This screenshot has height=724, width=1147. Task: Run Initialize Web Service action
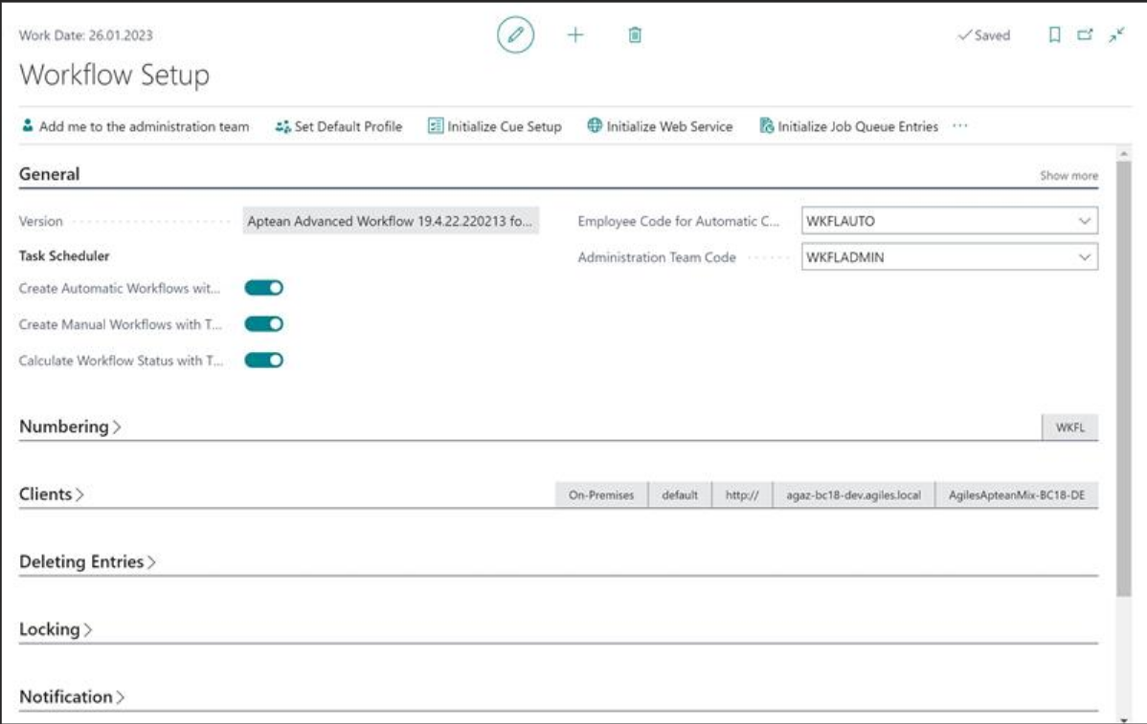coord(660,126)
